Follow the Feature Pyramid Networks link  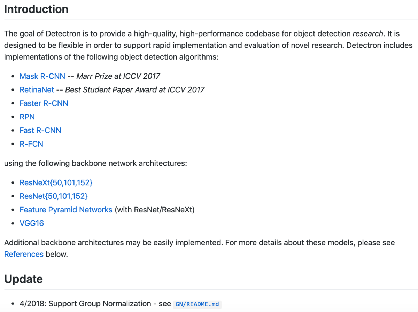pos(66,210)
